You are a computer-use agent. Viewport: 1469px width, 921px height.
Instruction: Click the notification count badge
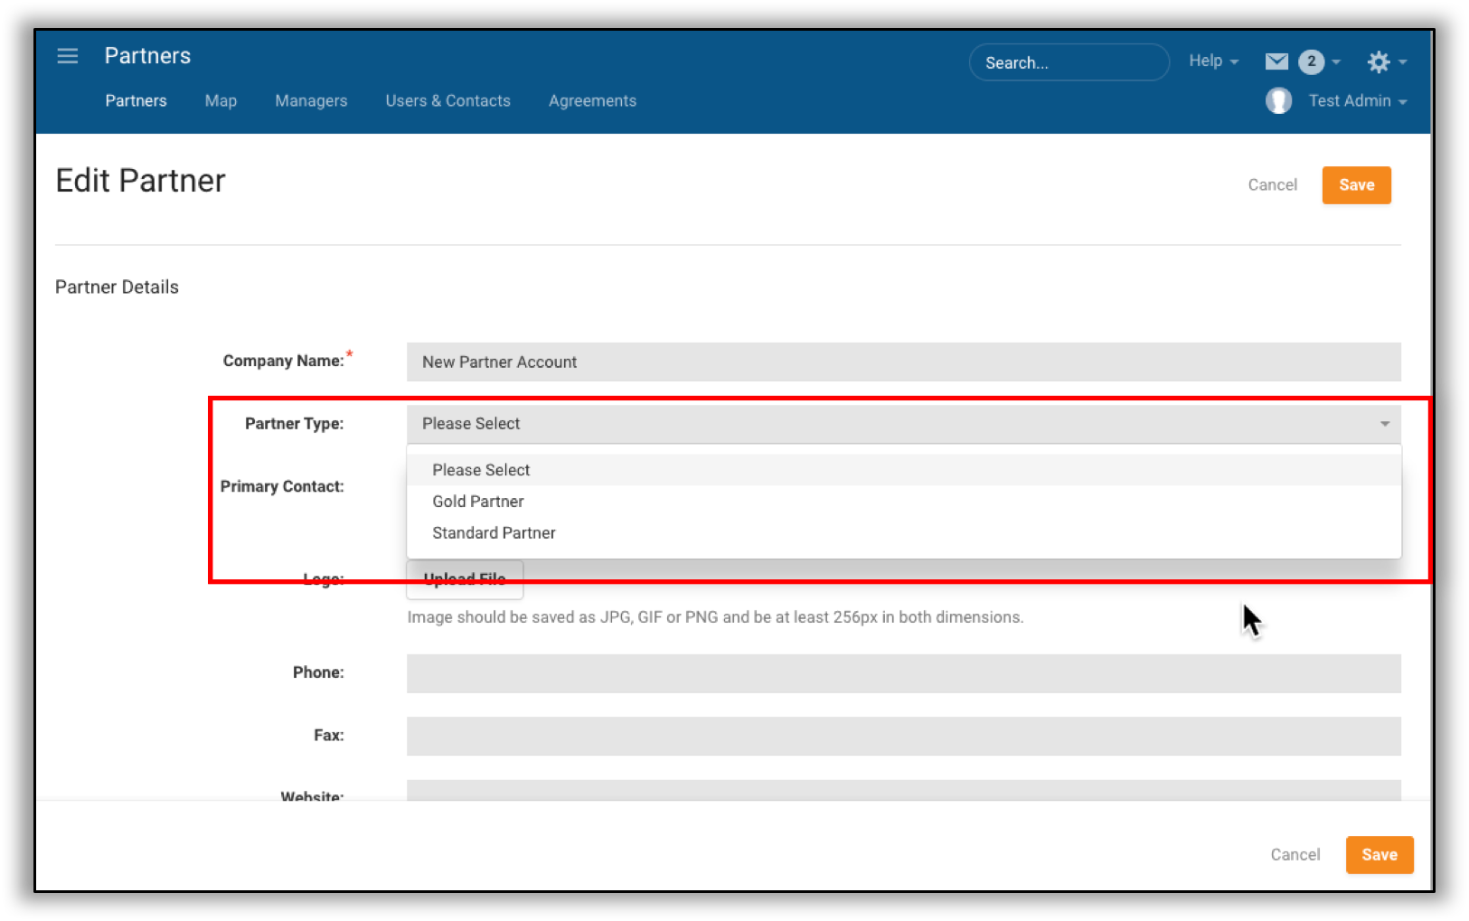pyautogui.click(x=1311, y=61)
